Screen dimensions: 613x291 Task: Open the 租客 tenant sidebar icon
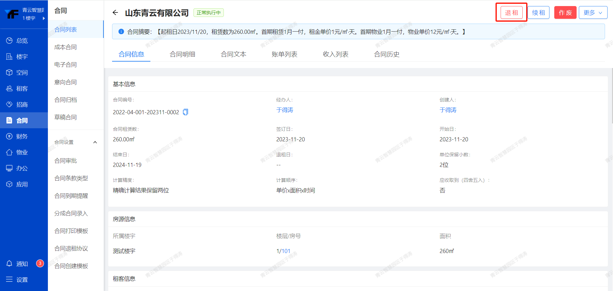click(9, 88)
